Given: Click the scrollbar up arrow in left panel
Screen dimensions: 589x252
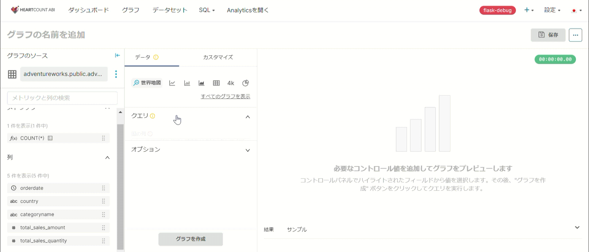Looking at the screenshot, I should 120,112.
